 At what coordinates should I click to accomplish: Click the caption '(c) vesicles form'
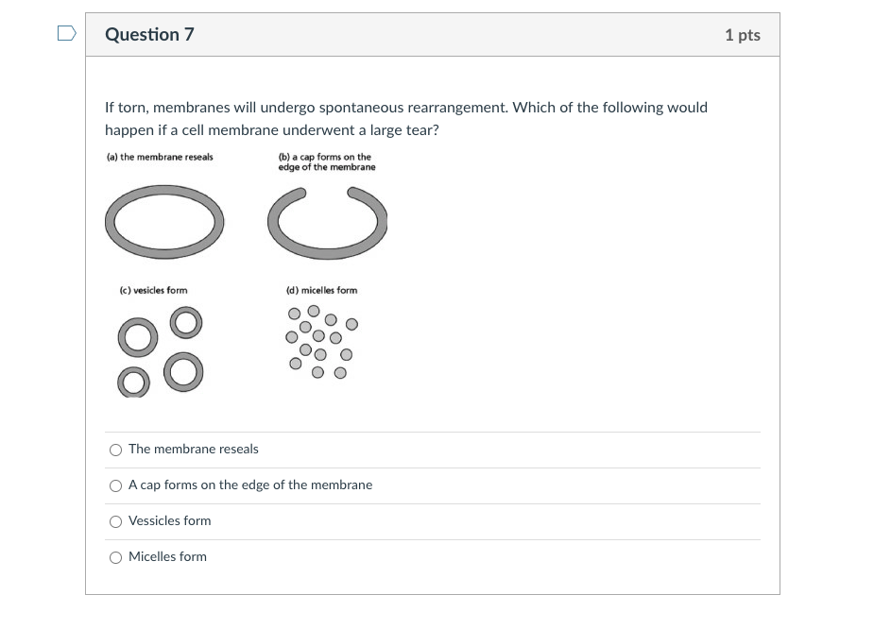pyautogui.click(x=153, y=291)
